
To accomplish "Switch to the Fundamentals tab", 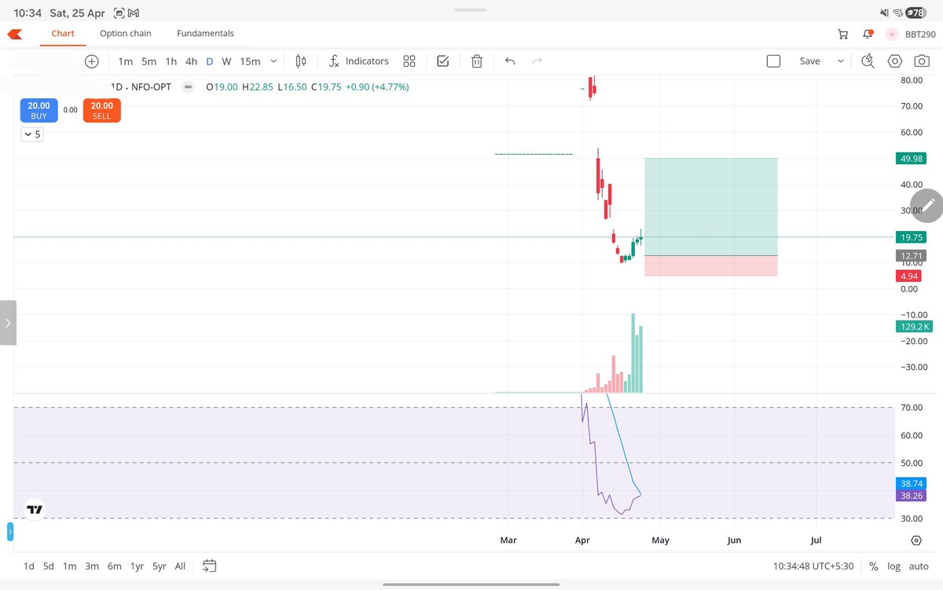I will [205, 34].
